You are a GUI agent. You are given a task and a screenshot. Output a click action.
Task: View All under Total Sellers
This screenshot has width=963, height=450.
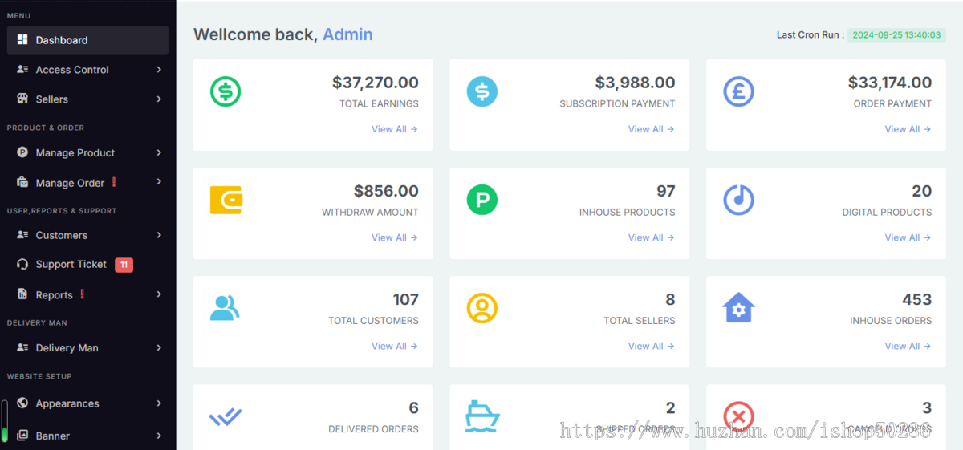(652, 346)
